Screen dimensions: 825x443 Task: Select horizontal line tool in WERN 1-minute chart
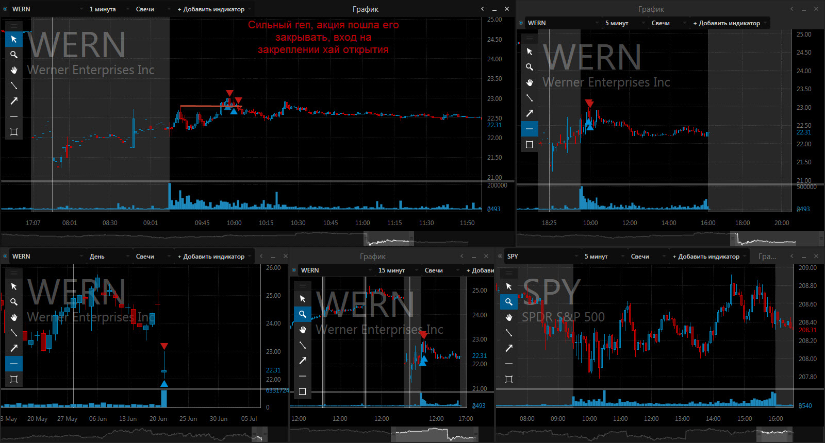[14, 116]
